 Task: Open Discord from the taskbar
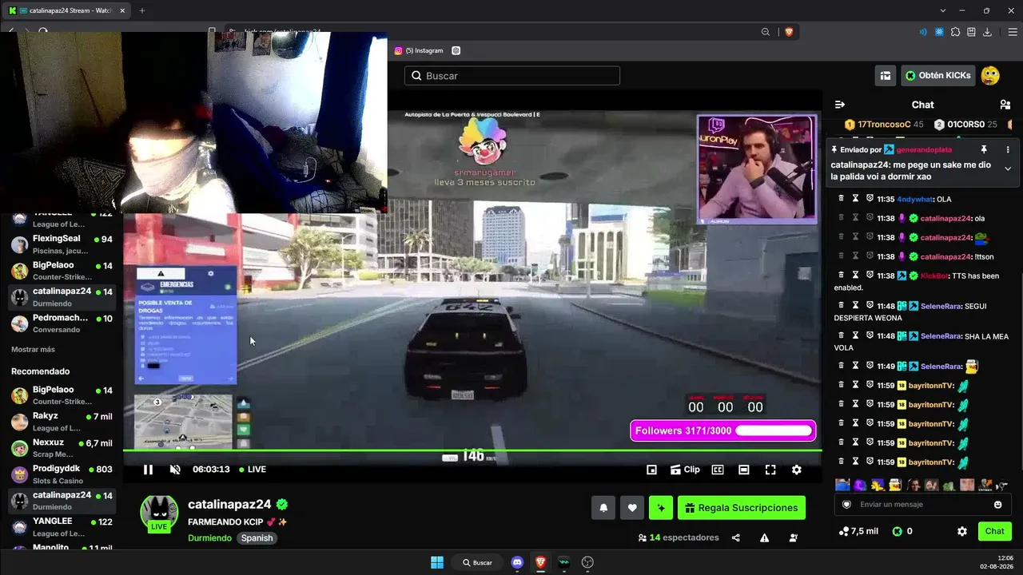tap(517, 562)
